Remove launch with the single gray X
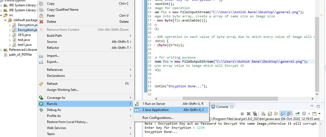Image resolution: width=326 pixels, height=137 pixels. coord(248,114)
